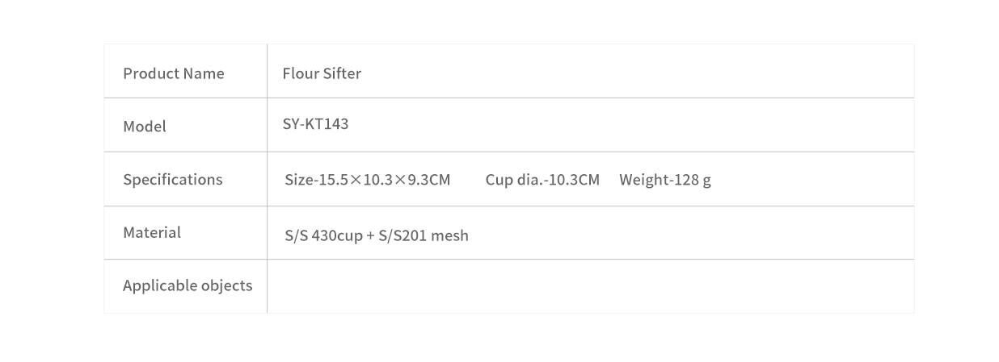This screenshot has height=362, width=999.
Task: Click the Product Name label cell
Action: [x=185, y=71]
